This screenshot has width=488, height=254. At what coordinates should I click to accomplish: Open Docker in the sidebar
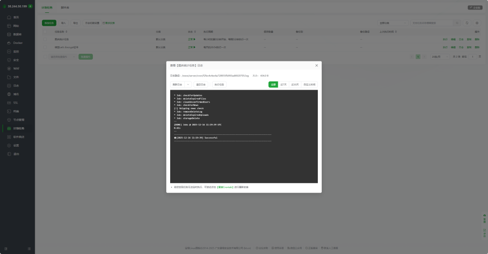(x=18, y=43)
